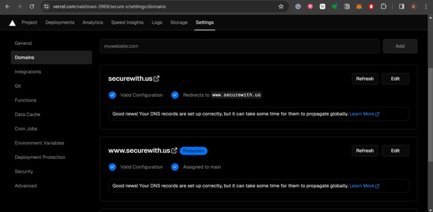The width and height of the screenshot is (433, 212).
Task: Bookmark this page with star icon
Action: 281,6
